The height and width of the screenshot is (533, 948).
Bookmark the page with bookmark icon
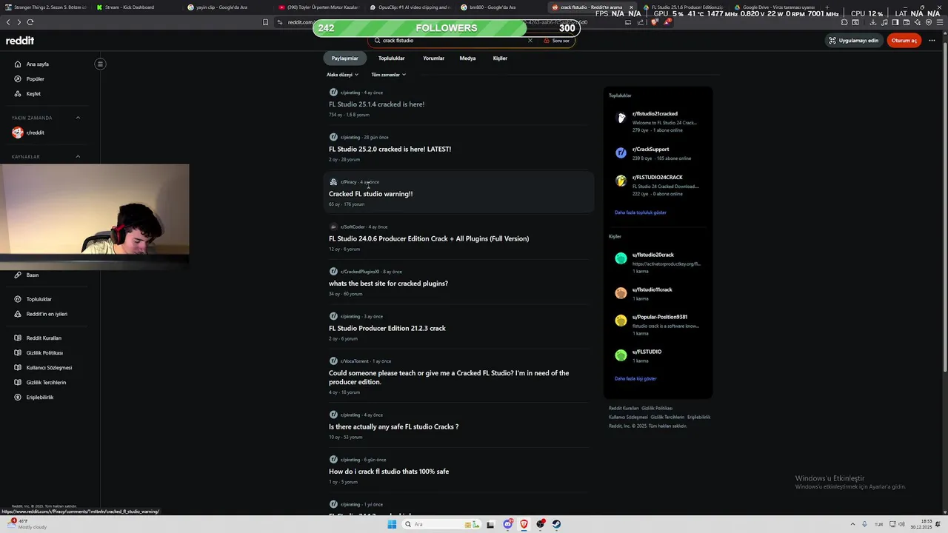tap(265, 22)
